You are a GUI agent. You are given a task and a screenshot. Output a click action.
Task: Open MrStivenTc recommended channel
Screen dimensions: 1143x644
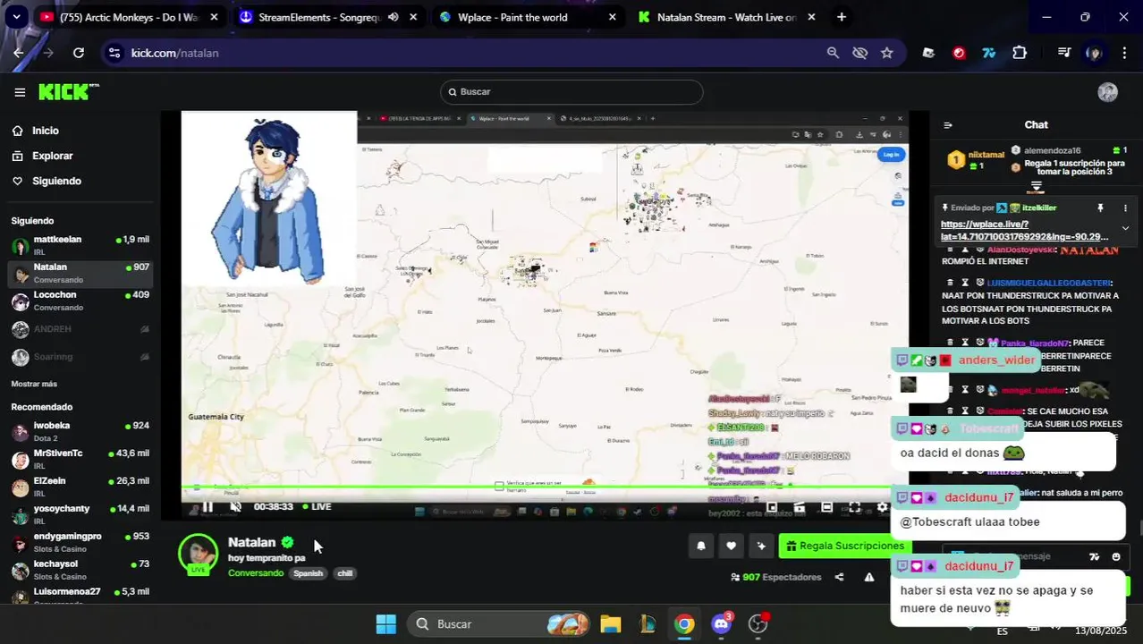pyautogui.click(x=80, y=459)
